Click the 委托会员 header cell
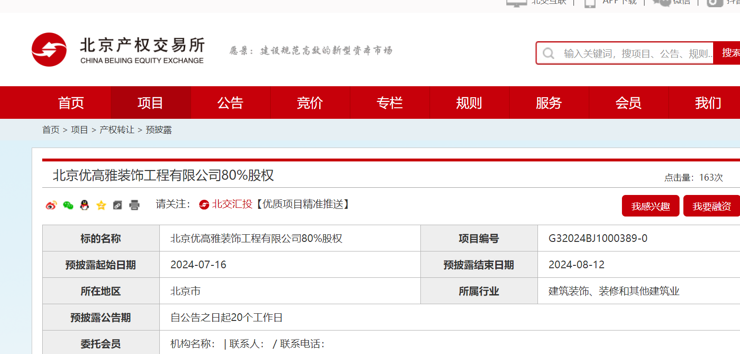Screen dimensions: 740x354 (x=101, y=343)
